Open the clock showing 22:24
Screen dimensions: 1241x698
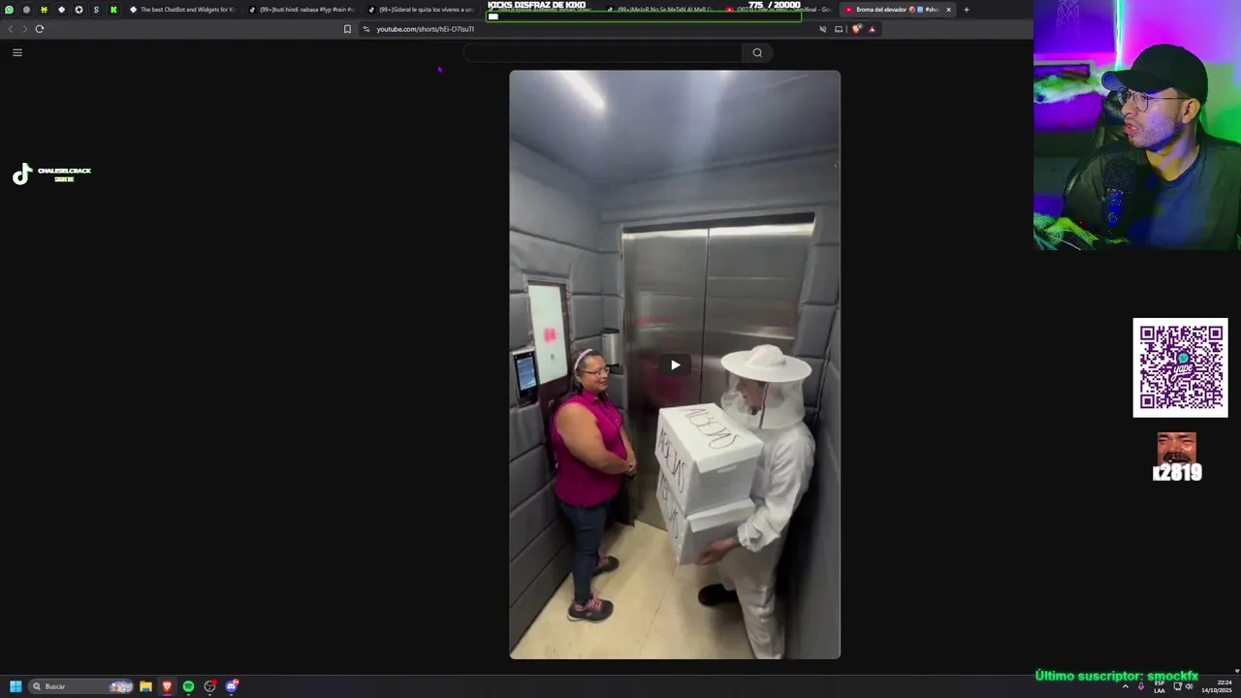click(x=1216, y=686)
